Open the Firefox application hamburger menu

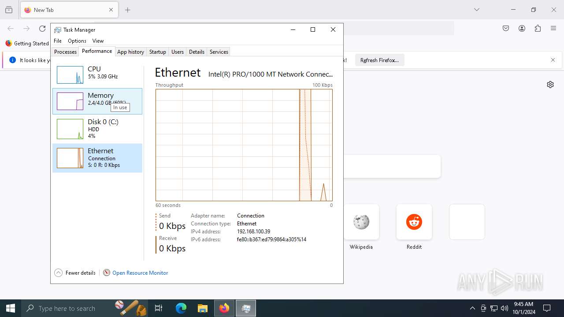tap(553, 29)
